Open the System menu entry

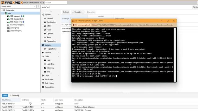48,14
